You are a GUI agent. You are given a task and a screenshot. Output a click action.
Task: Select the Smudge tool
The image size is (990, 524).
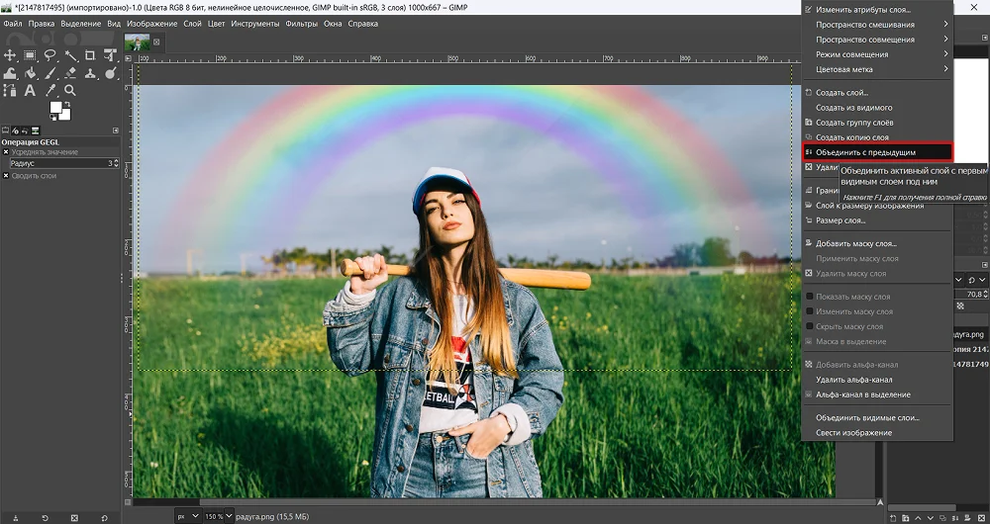point(111,73)
